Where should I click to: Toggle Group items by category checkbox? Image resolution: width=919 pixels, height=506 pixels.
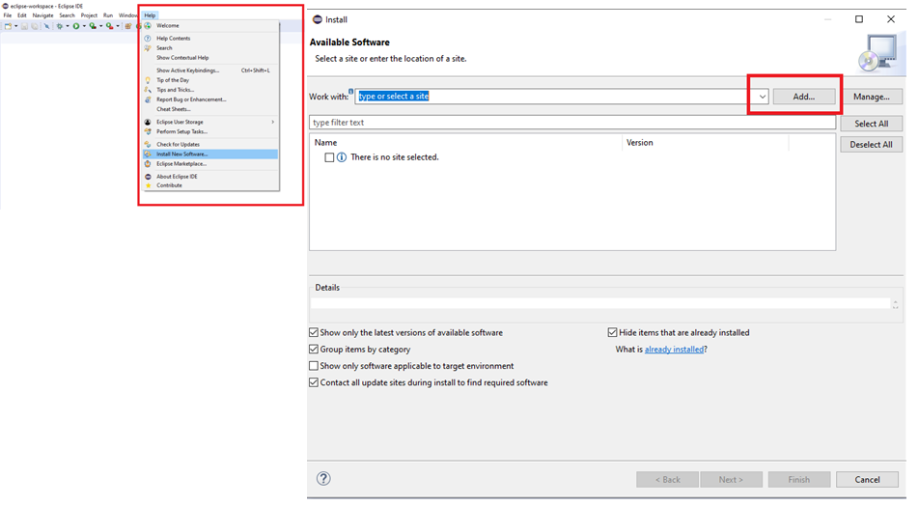tap(314, 350)
